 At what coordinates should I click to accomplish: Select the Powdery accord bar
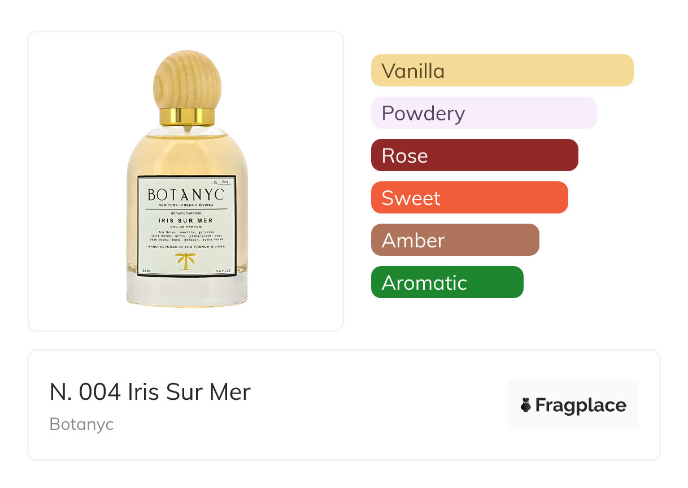(x=484, y=113)
